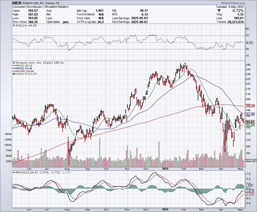The image size is (257, 212).
Task: Click Consumer Discretionary / Broadline Retailers sector text
Action: (41, 7)
